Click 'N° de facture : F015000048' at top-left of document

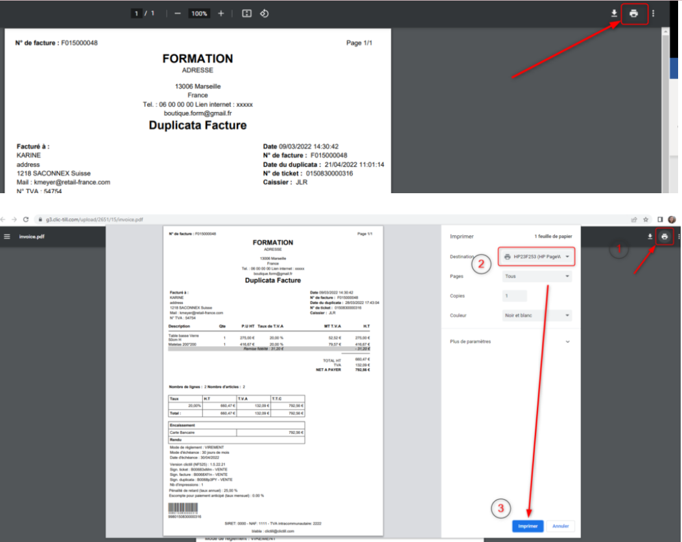point(56,43)
